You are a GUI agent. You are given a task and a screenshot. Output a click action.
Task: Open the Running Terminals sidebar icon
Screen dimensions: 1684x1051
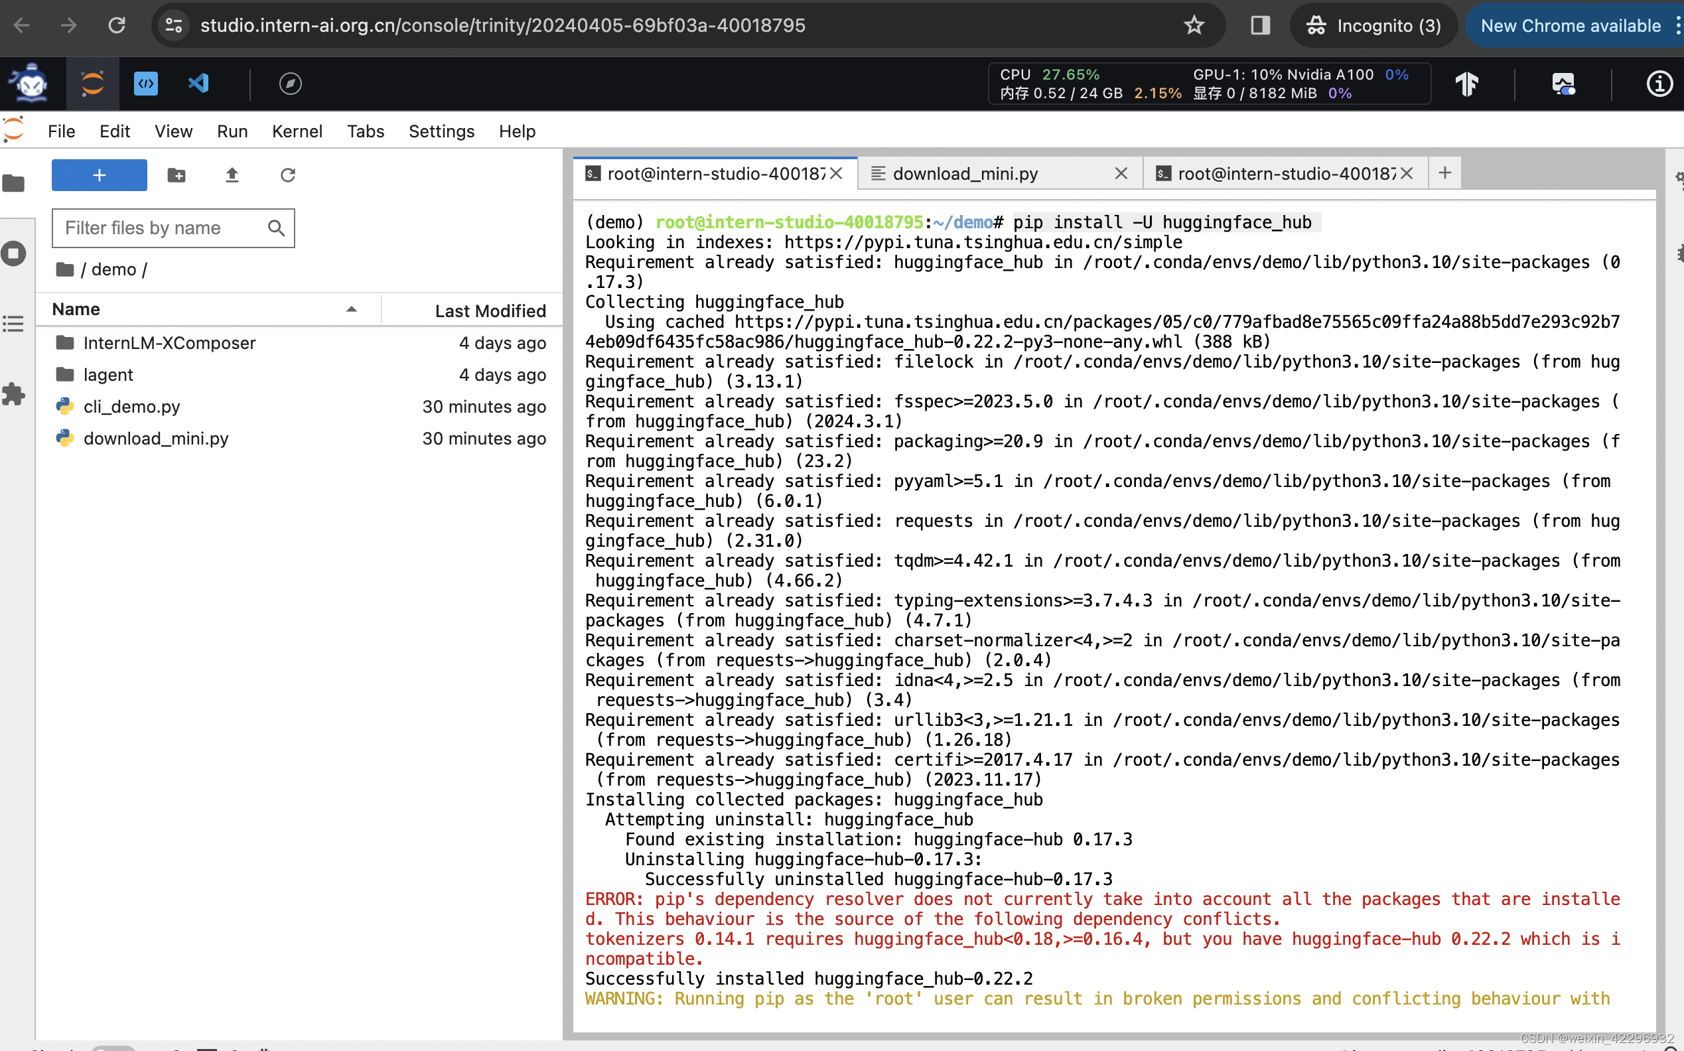14,253
